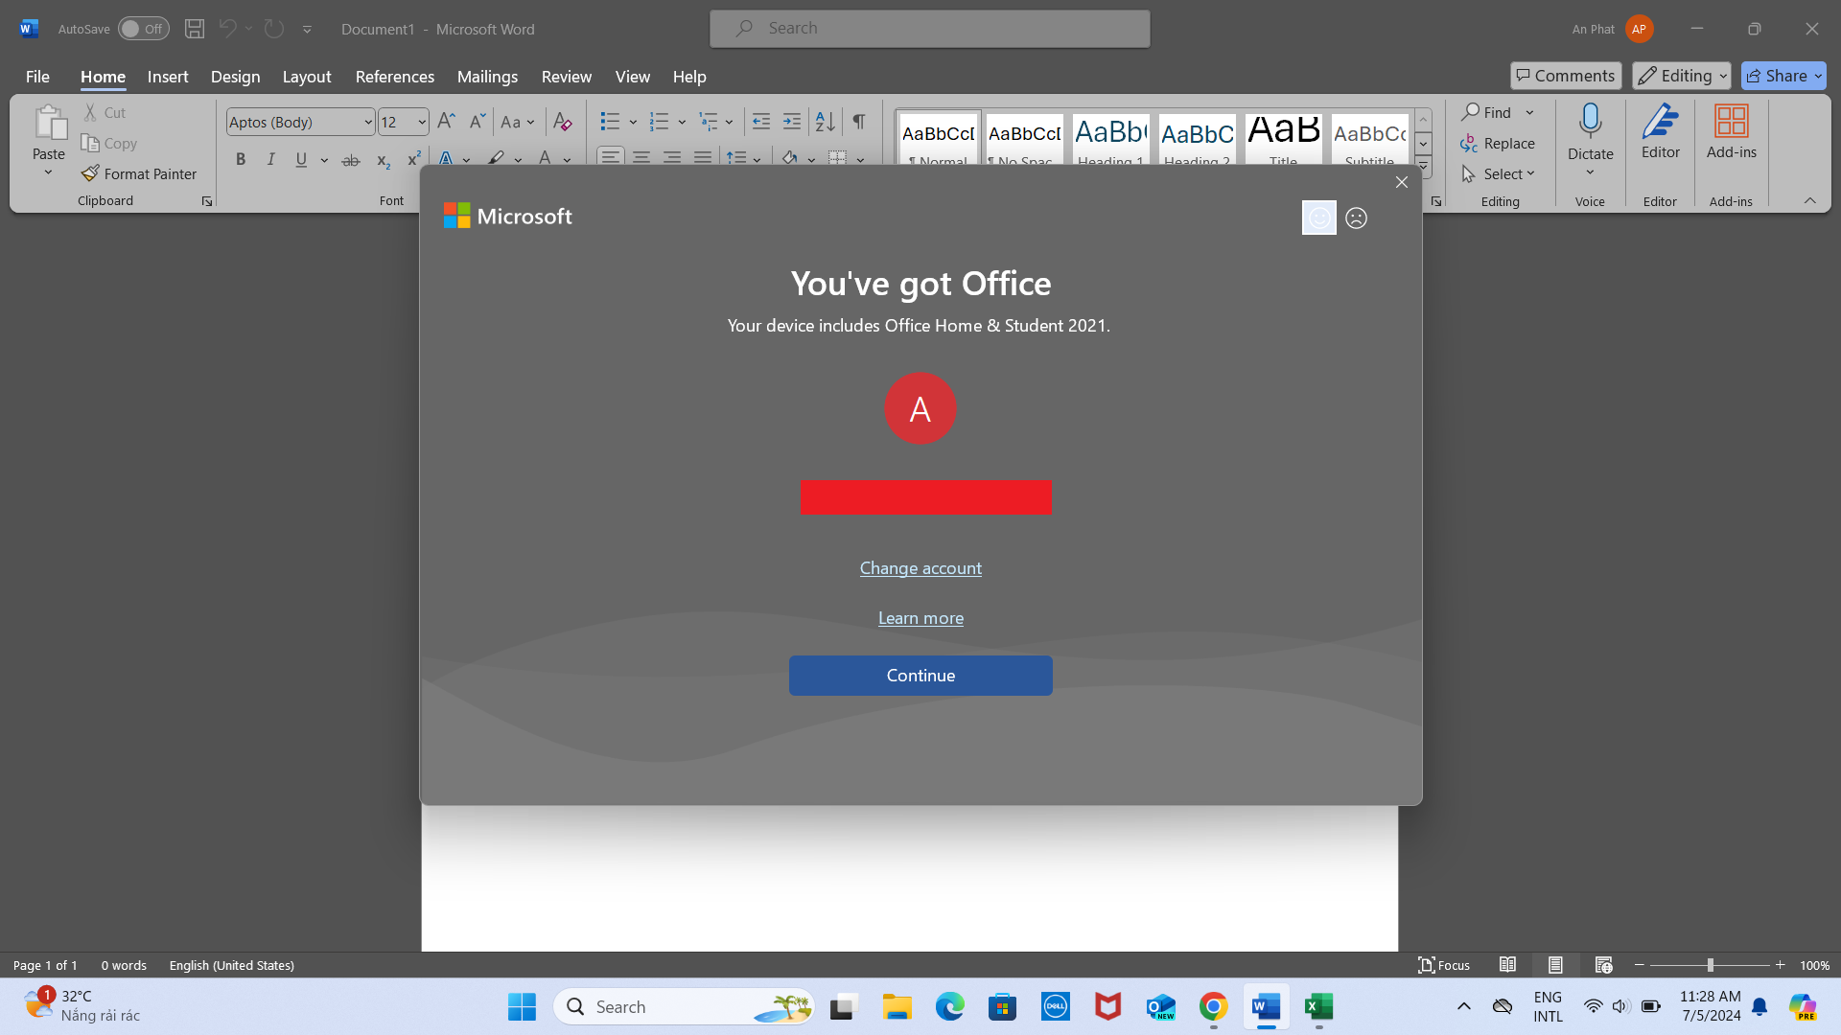Click the Share button
Viewport: 1841px width, 1035px height.
point(1783,76)
